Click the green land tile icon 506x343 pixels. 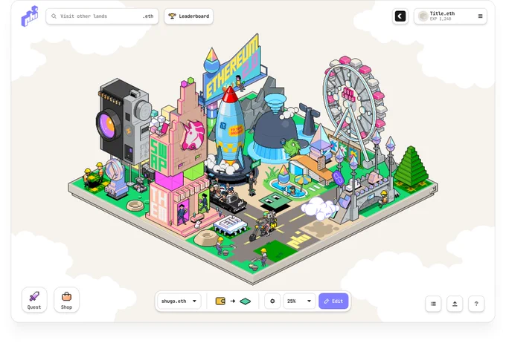coord(246,301)
